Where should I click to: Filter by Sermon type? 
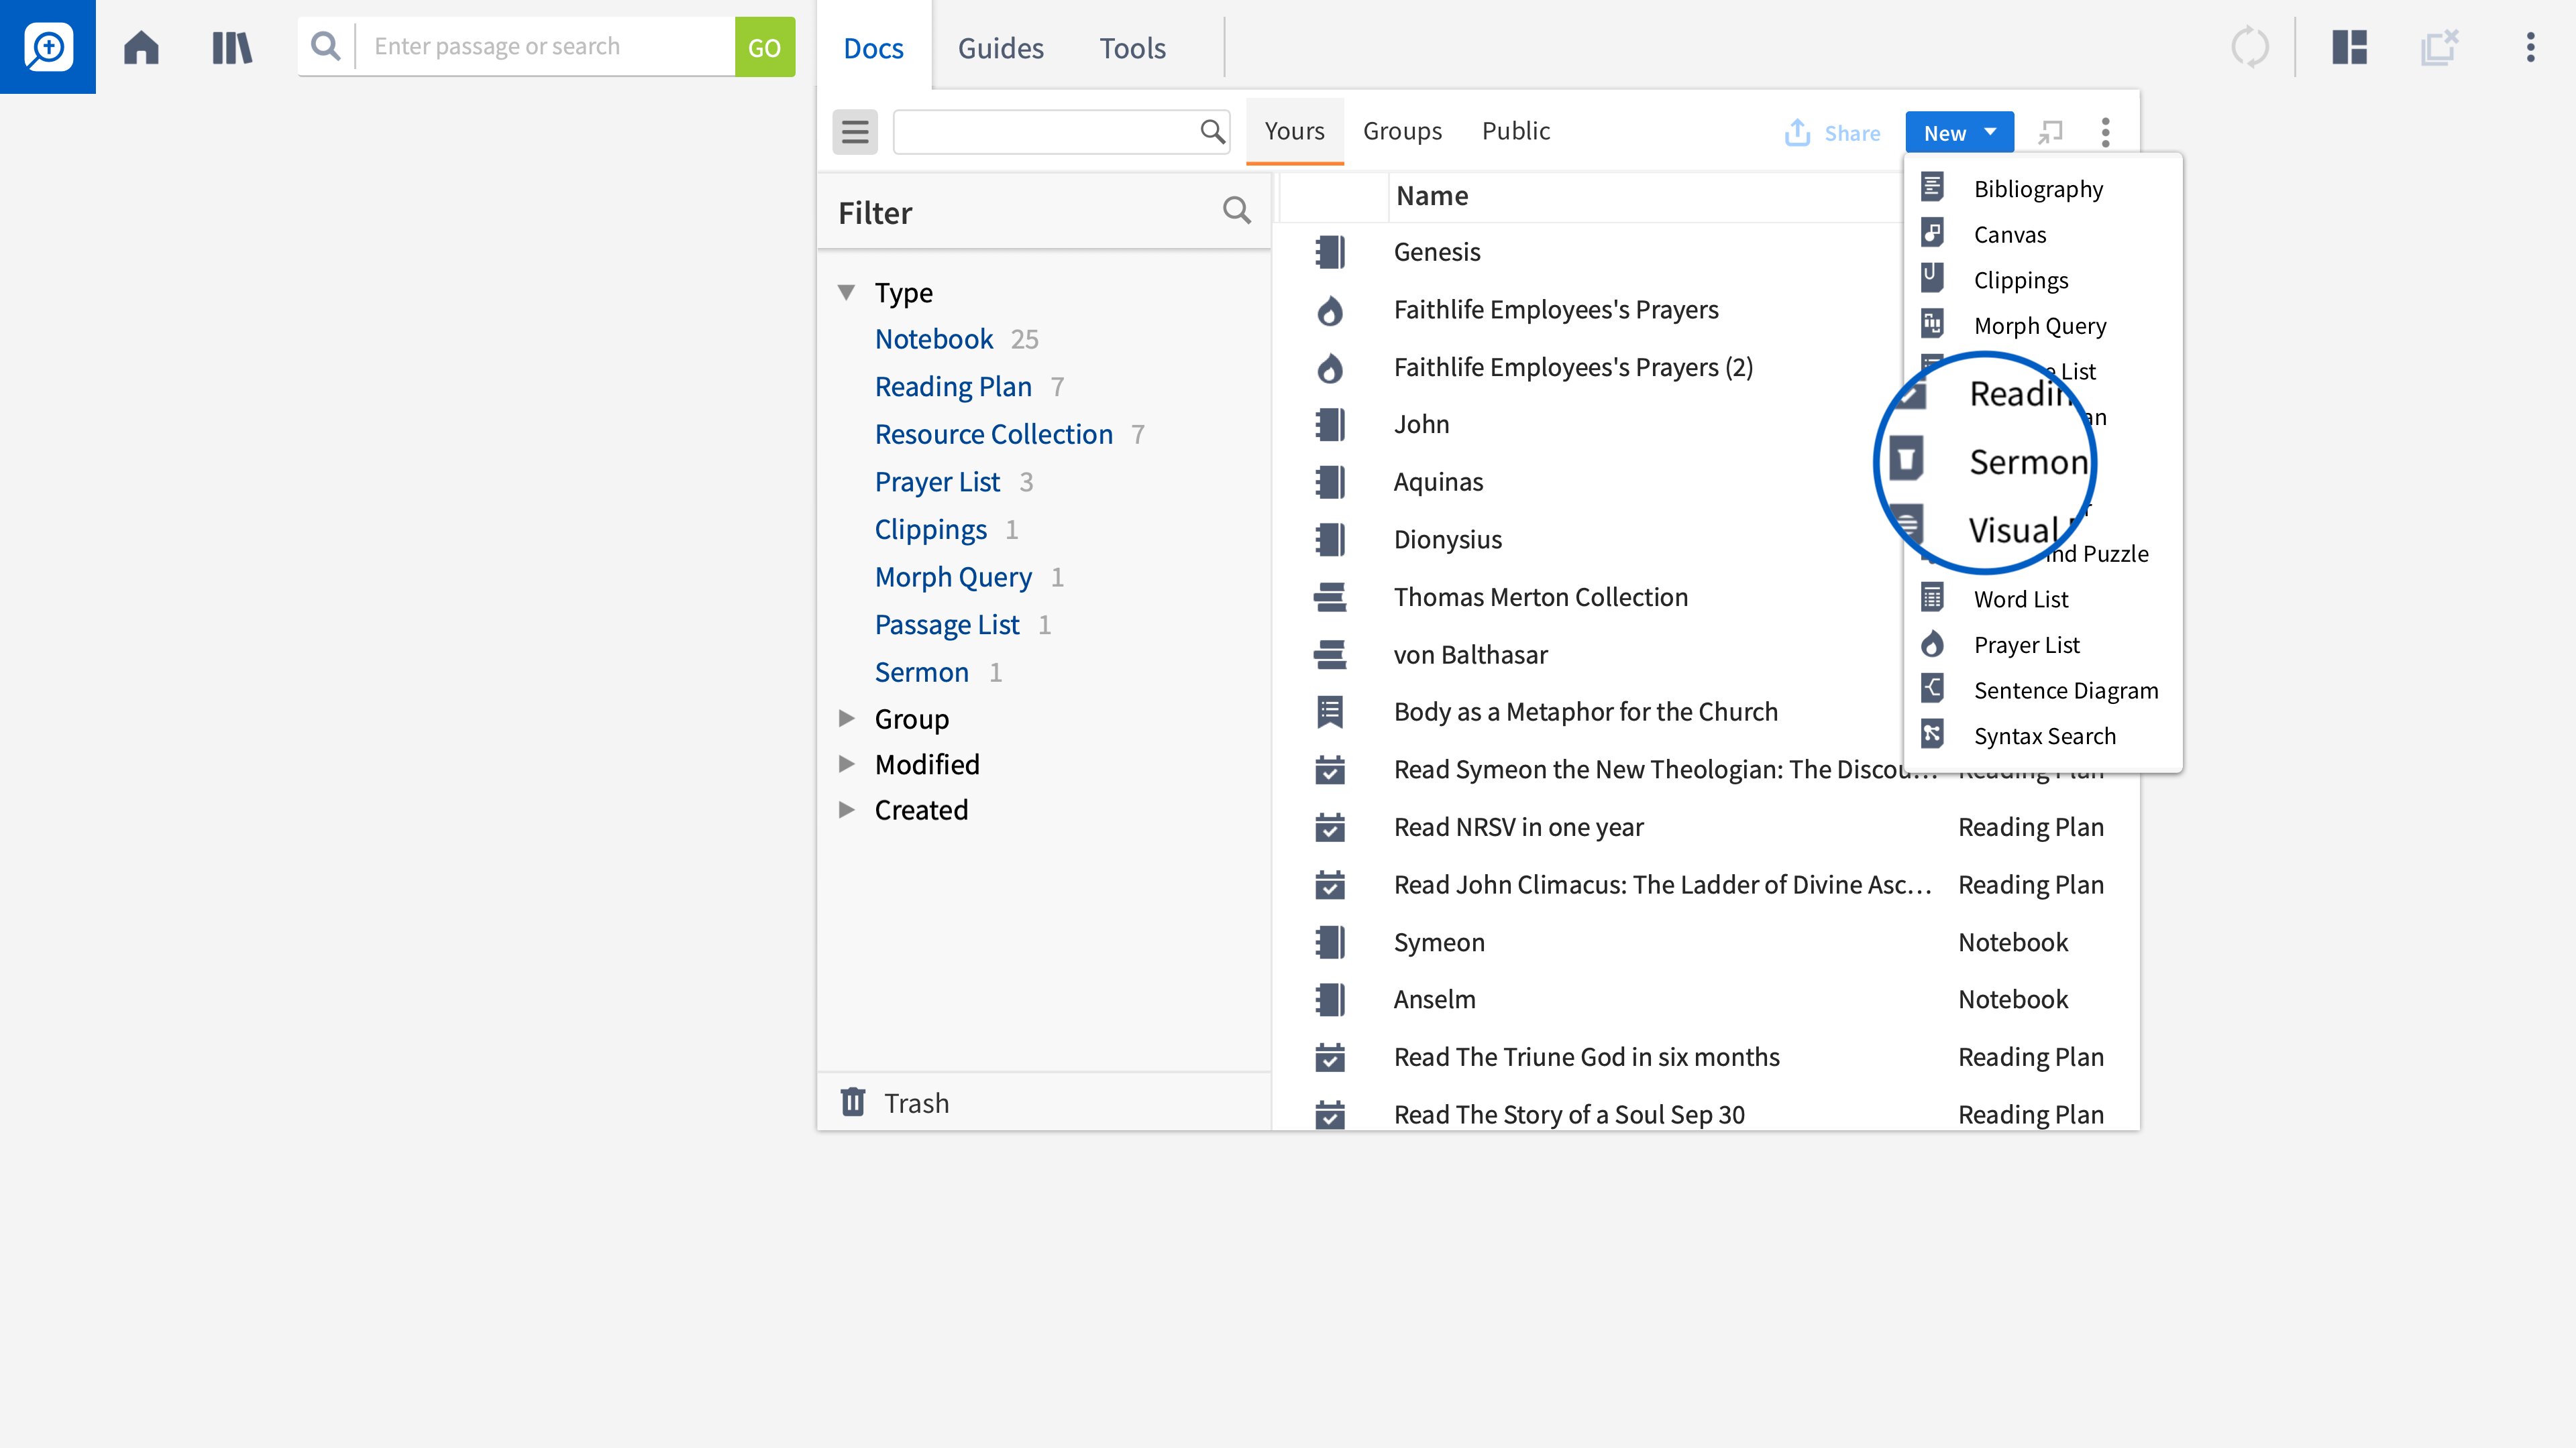pos(921,672)
